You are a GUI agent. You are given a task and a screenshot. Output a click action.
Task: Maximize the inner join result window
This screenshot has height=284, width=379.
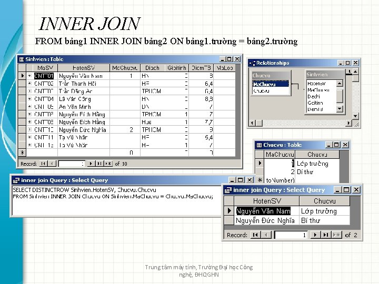pyautogui.click(x=346, y=190)
